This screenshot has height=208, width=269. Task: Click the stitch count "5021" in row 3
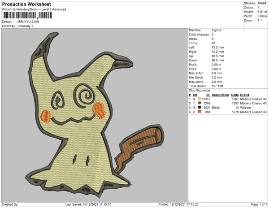[207, 108]
